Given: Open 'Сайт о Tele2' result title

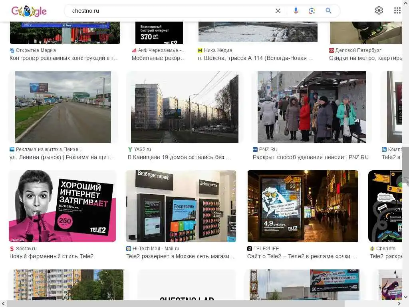Looking at the screenshot, I should 302,256.
